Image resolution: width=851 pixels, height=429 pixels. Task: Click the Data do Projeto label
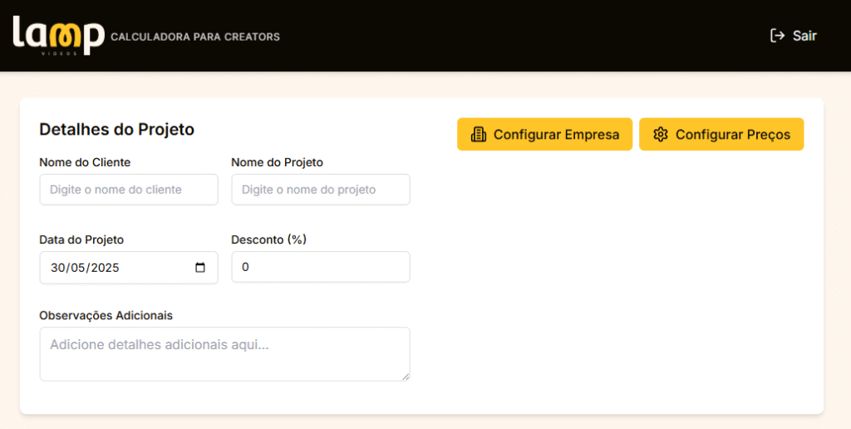click(x=81, y=239)
